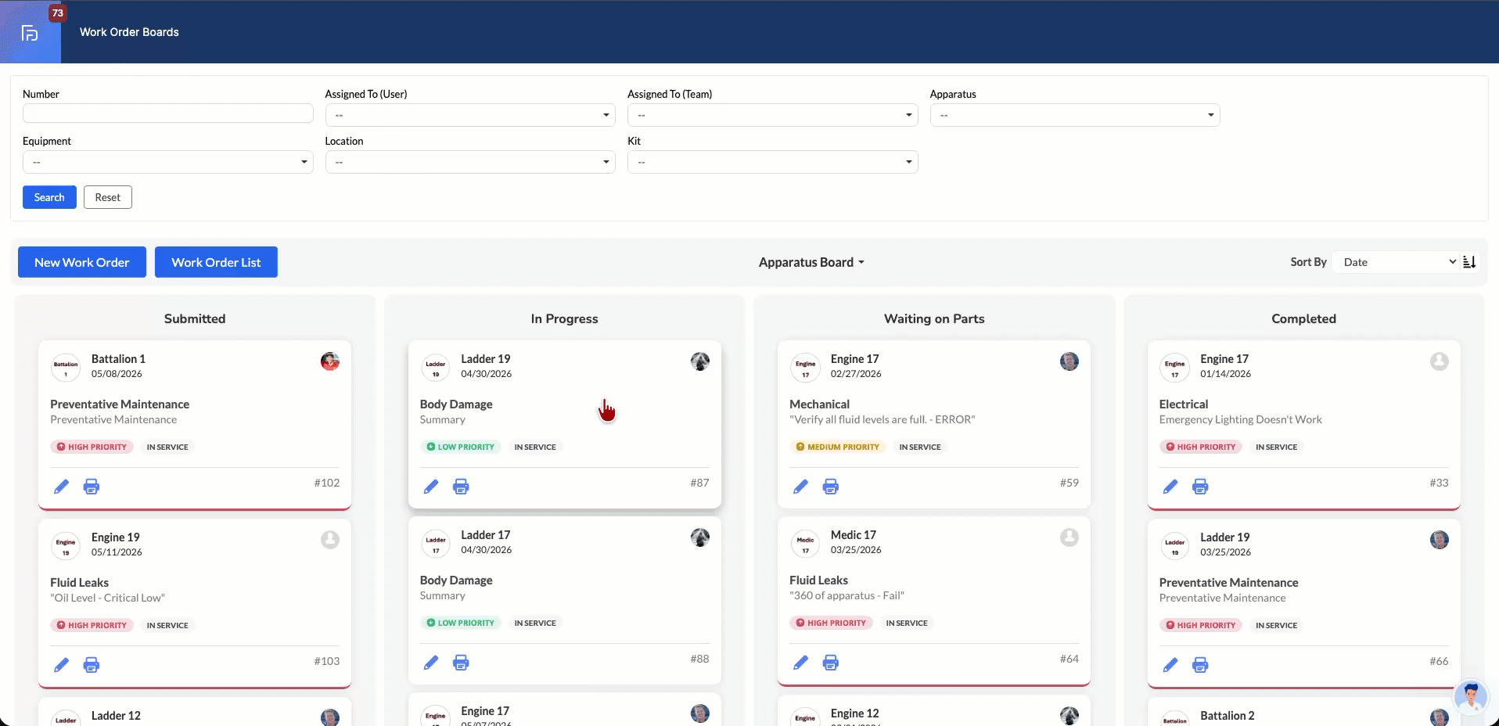Open Engine 17 Electrical card title
This screenshot has width=1499, height=726.
coord(1184,404)
